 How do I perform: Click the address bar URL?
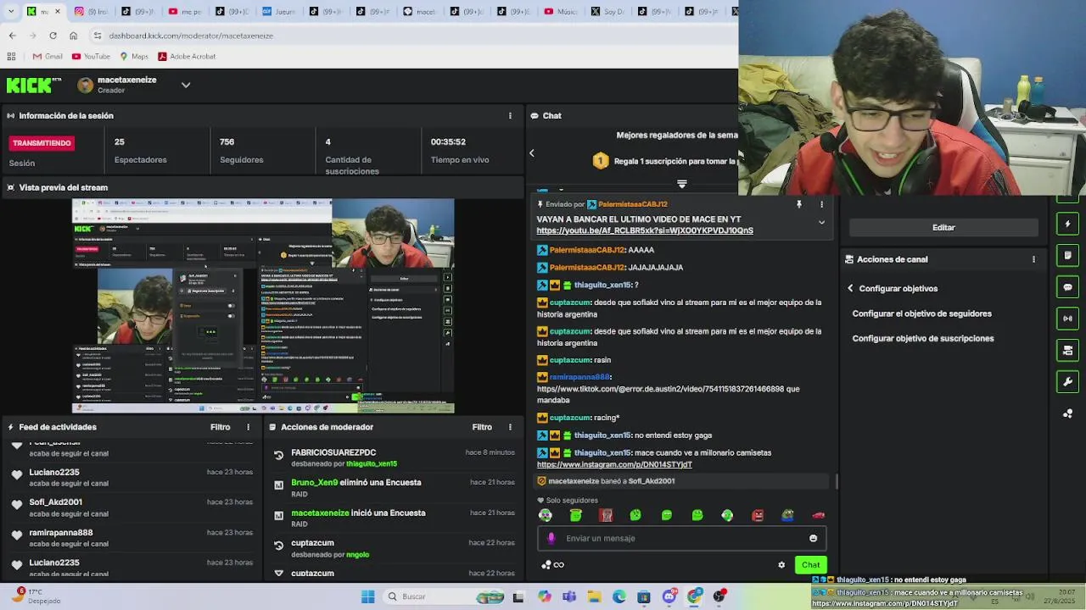coord(191,36)
